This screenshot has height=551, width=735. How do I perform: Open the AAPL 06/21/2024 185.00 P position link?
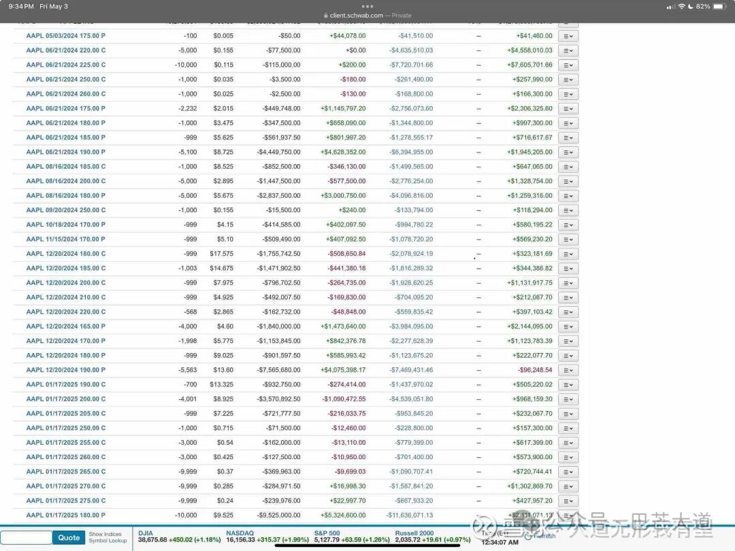click(x=65, y=137)
